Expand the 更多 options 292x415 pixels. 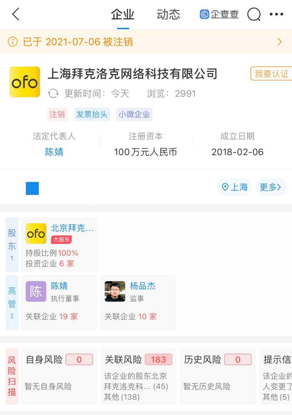(x=271, y=187)
